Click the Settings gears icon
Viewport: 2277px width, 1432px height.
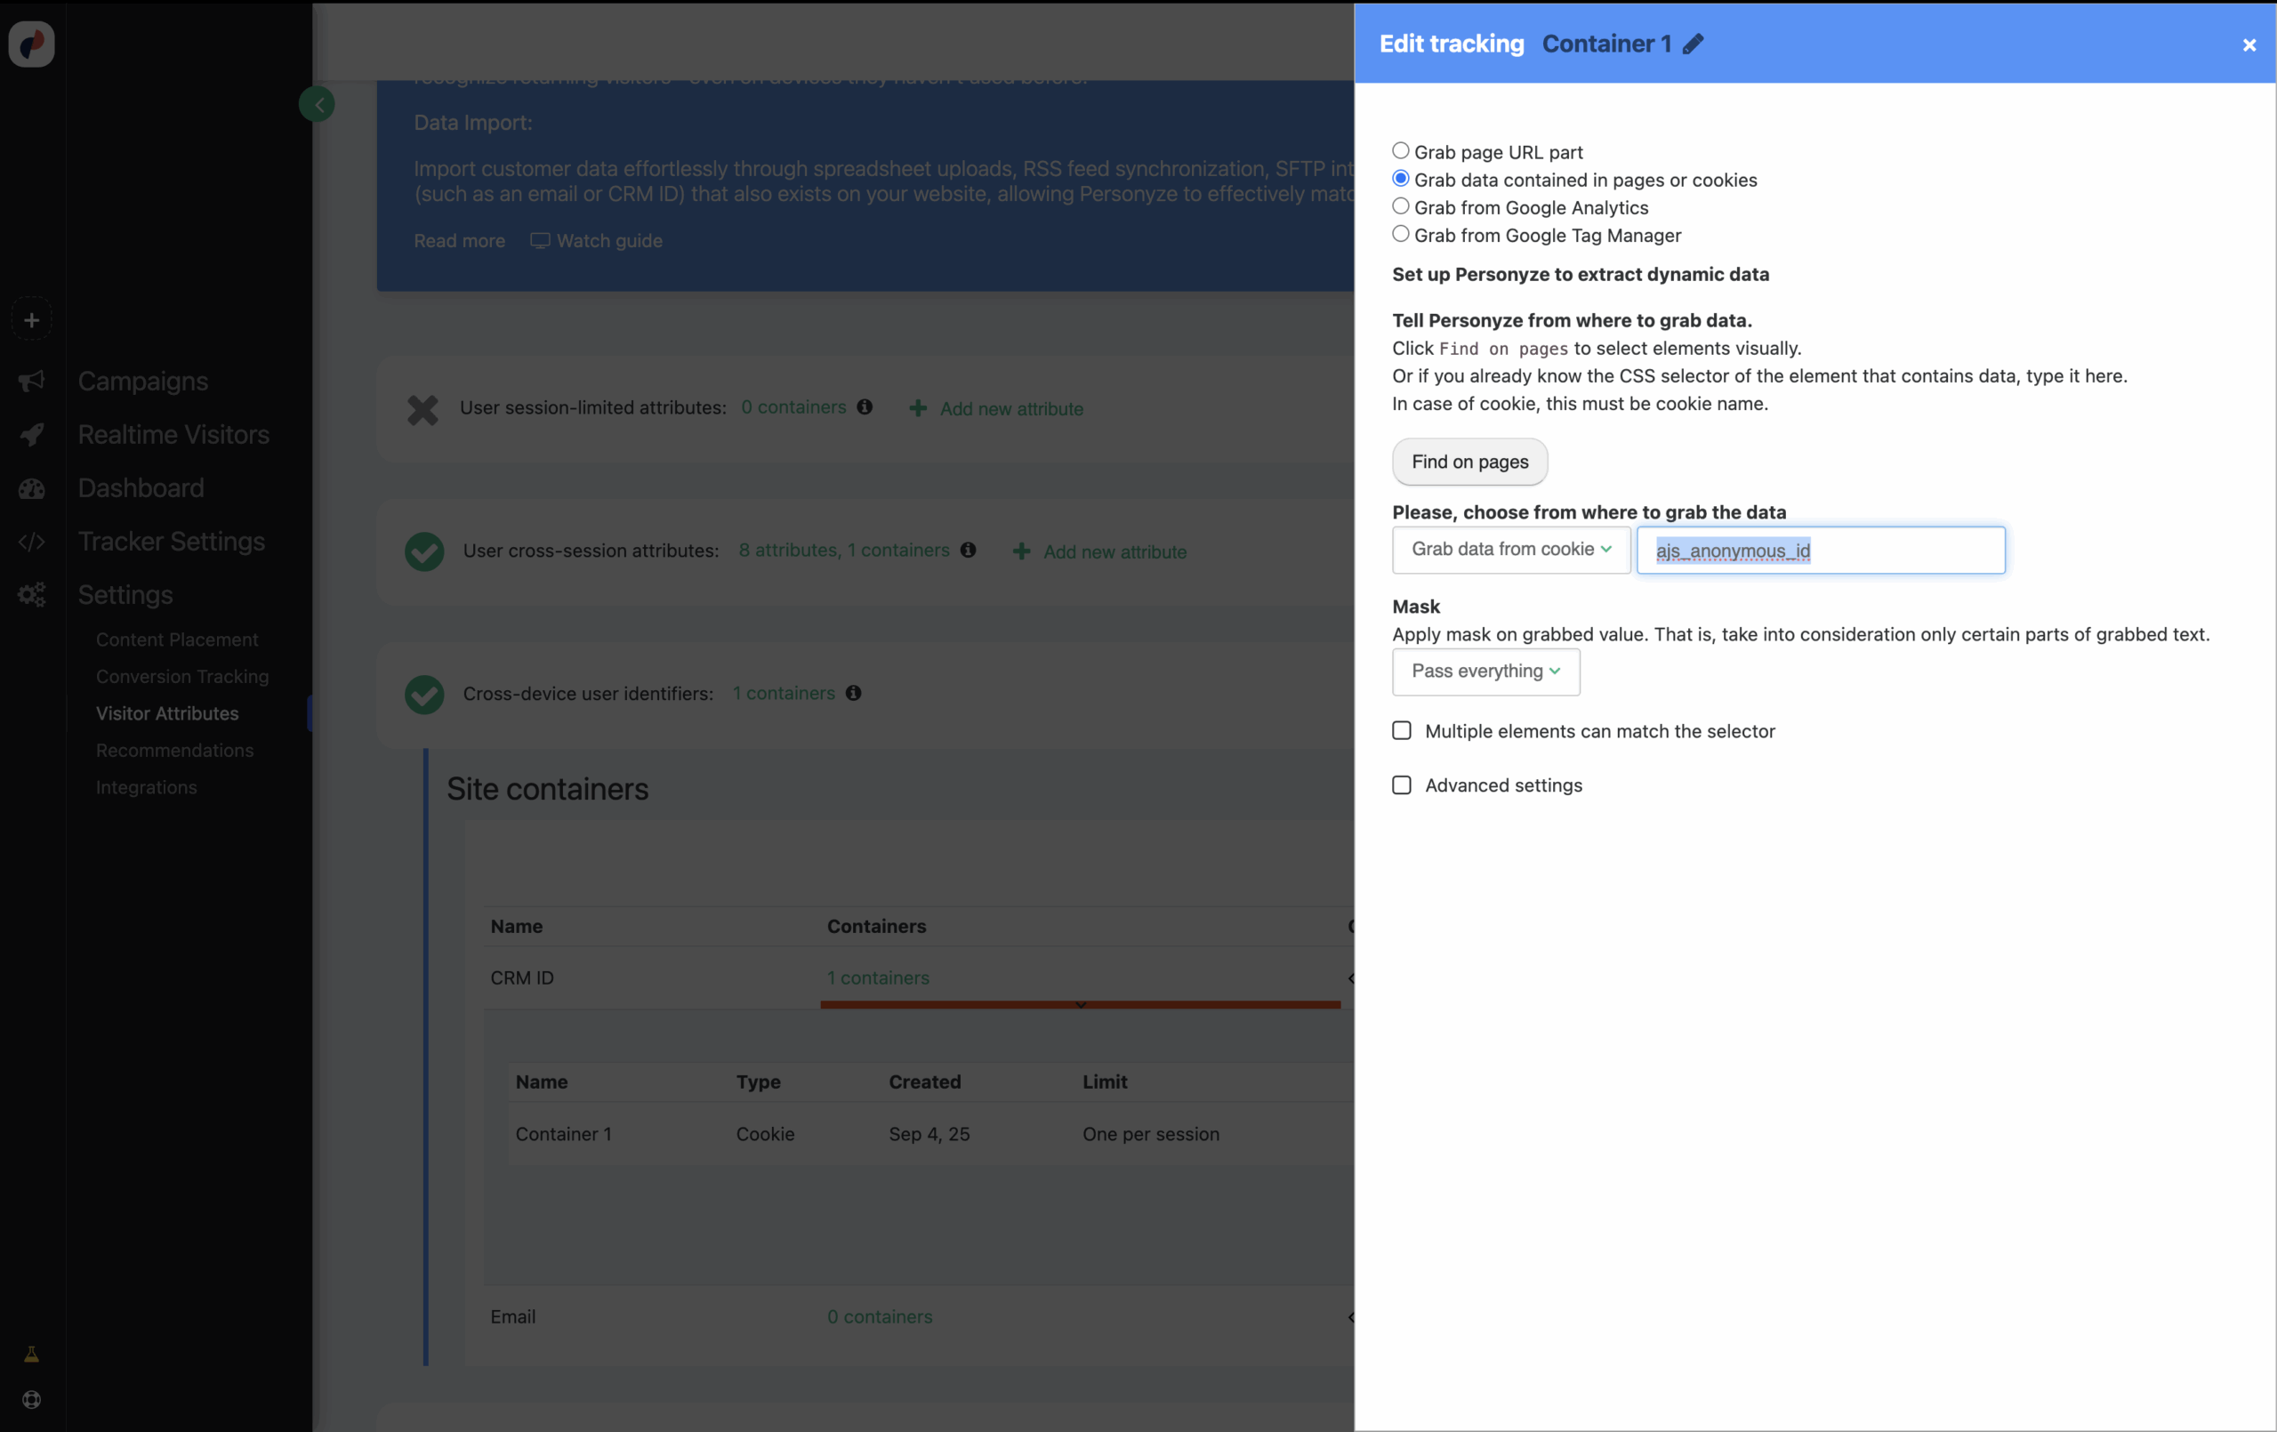coord(31,595)
